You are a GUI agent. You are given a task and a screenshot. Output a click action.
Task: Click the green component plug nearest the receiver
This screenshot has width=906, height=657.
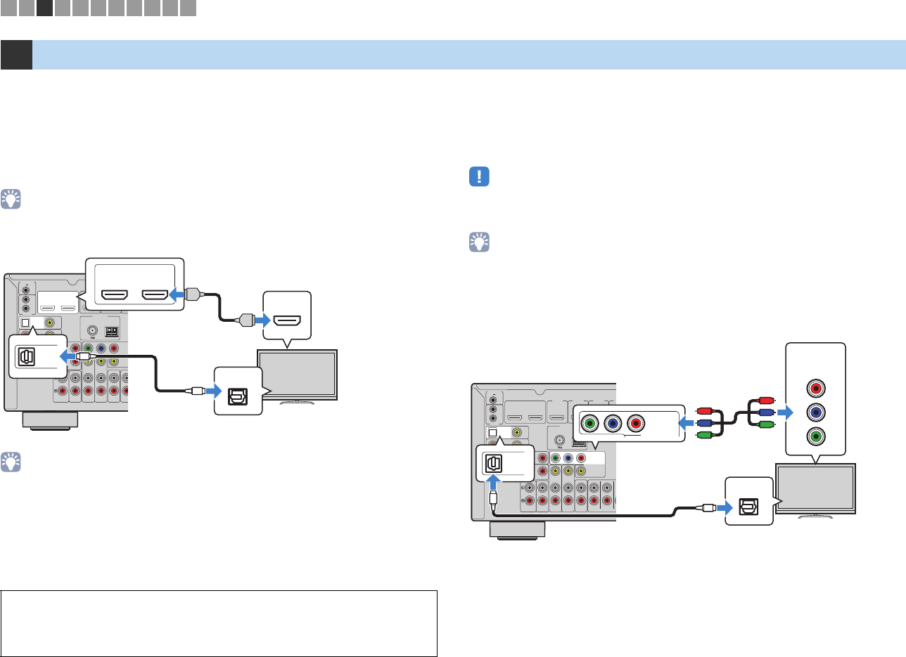[x=706, y=436]
